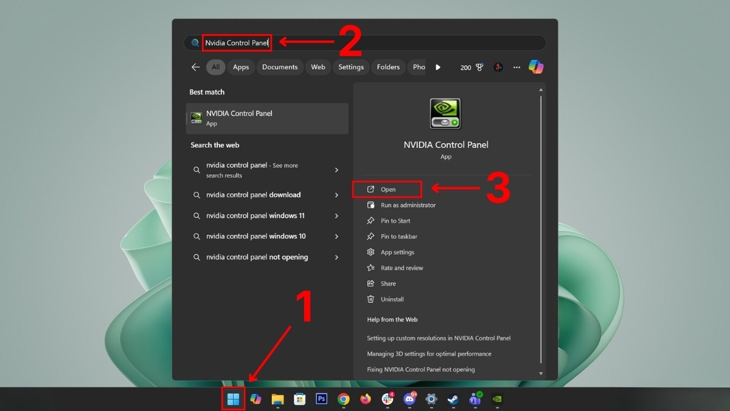Click the user profile avatar in search
The width and height of the screenshot is (730, 411).
[x=498, y=67]
